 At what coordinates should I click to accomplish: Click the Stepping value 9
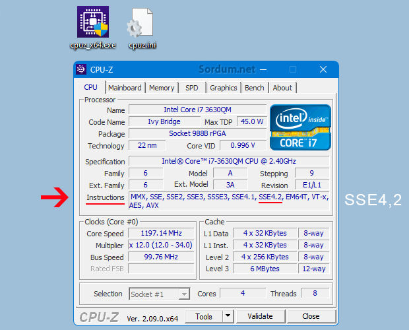[312, 173]
